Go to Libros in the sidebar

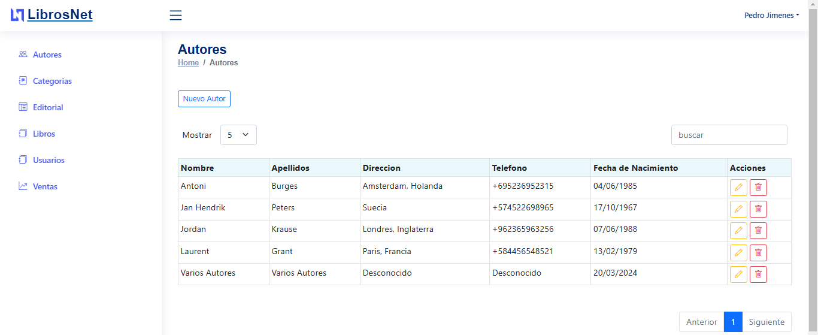(44, 134)
